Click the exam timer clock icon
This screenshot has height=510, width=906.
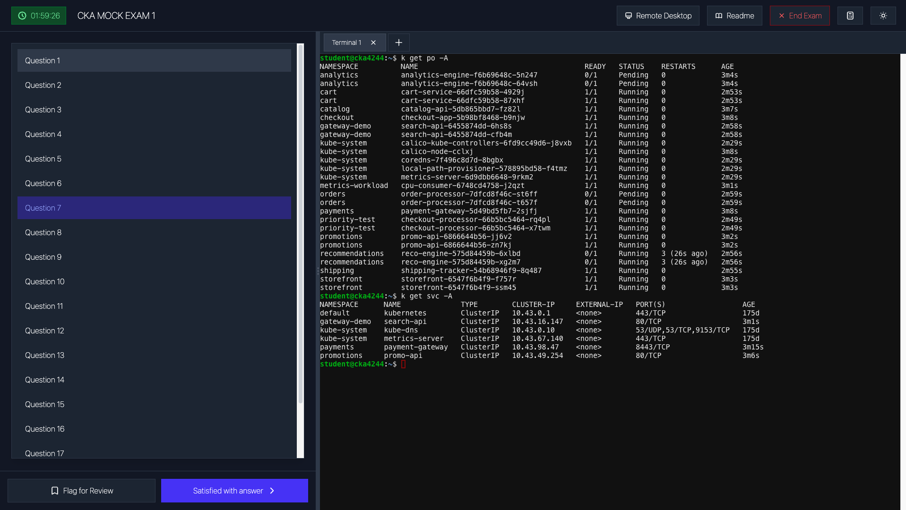[22, 16]
